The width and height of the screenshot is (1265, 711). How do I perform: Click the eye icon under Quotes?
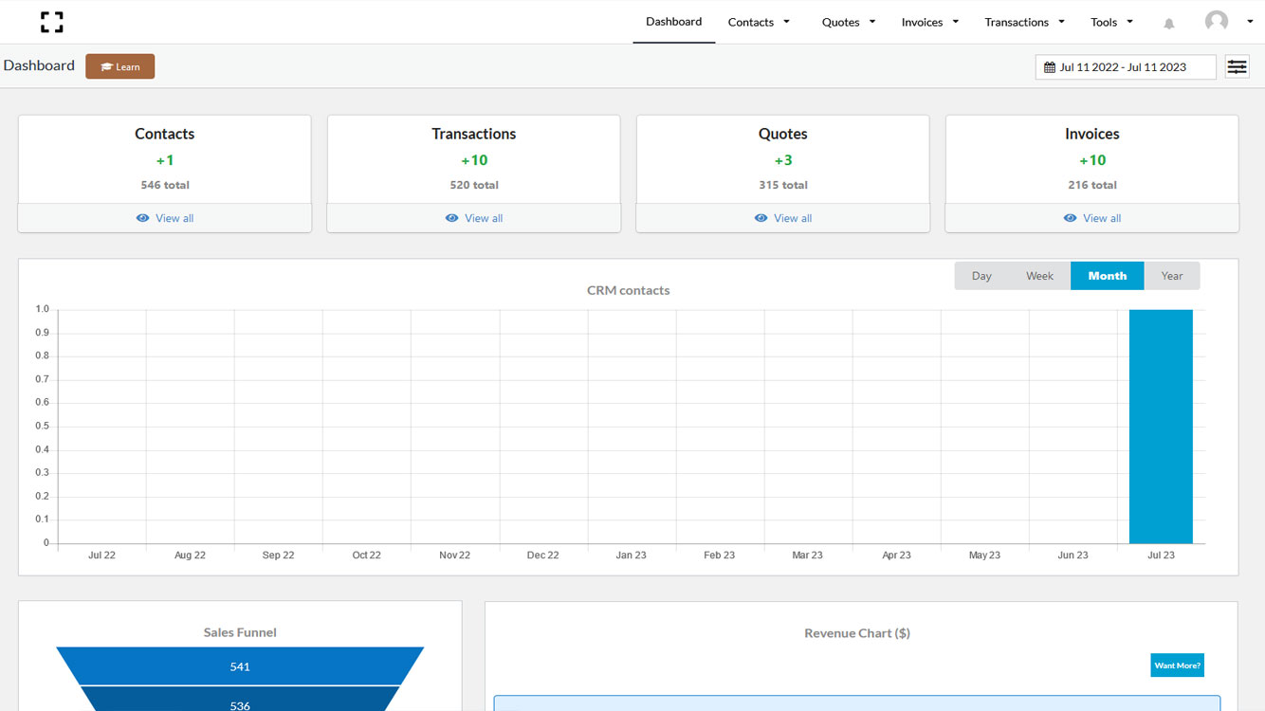[x=761, y=218]
